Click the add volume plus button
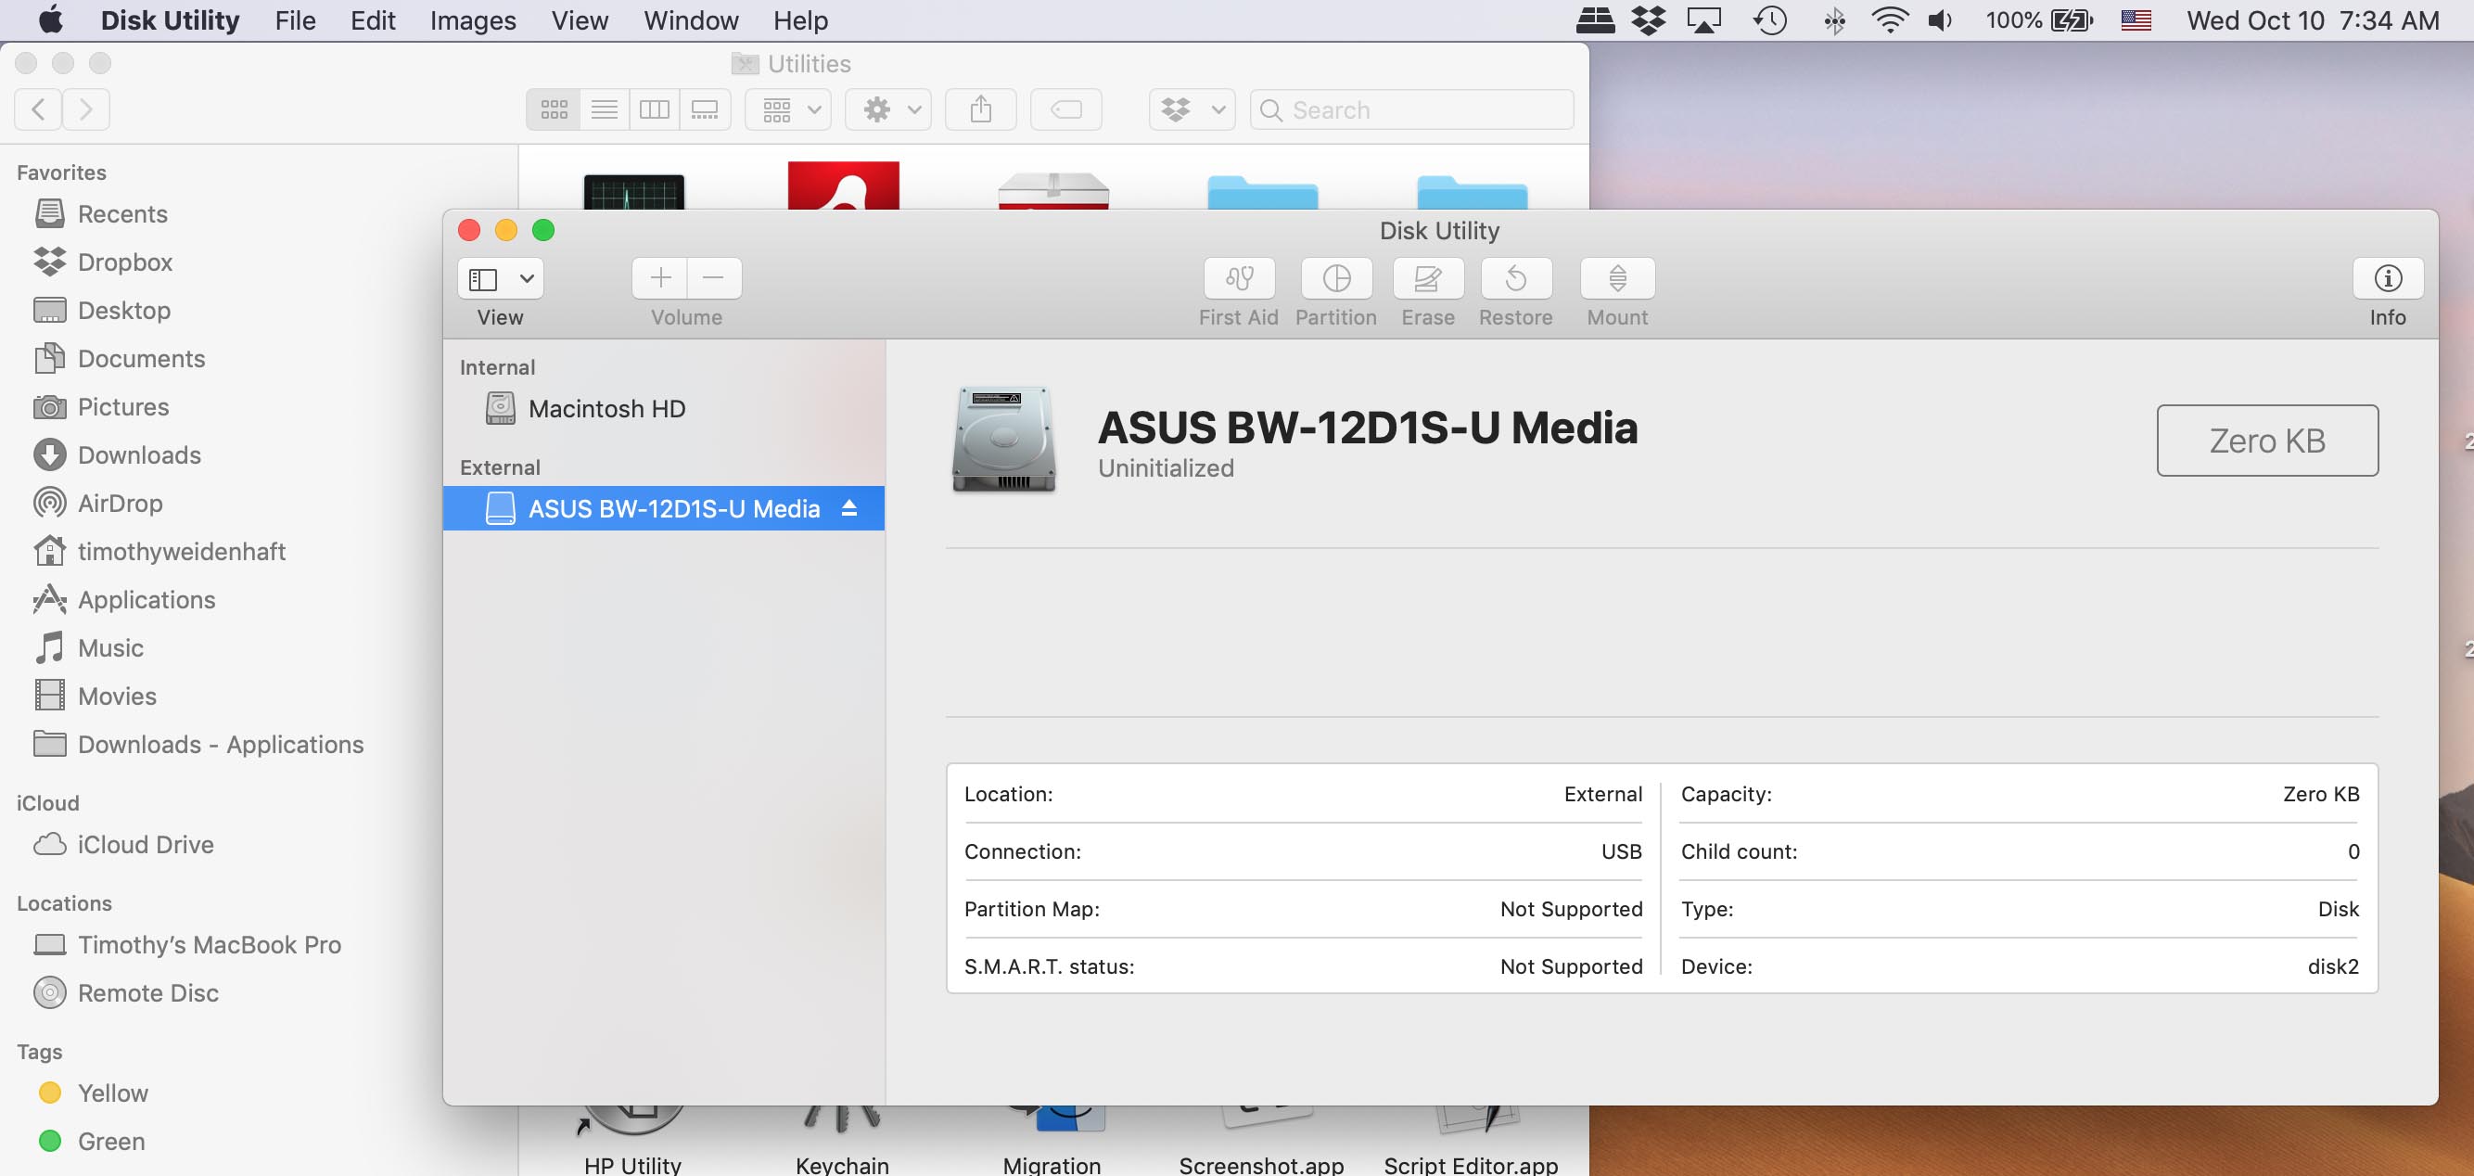 coord(660,278)
